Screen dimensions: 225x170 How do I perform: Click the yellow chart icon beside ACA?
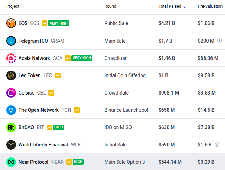[68, 58]
